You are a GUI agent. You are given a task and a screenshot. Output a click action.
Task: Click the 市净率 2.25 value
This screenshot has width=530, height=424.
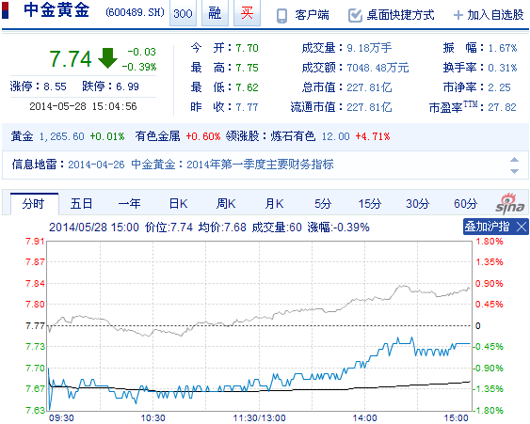tap(499, 87)
